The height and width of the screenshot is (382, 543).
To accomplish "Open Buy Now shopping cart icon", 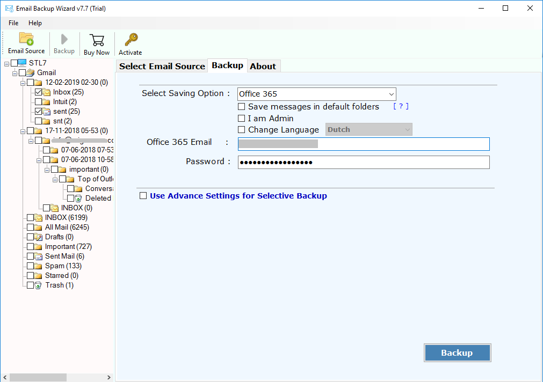I will point(97,40).
